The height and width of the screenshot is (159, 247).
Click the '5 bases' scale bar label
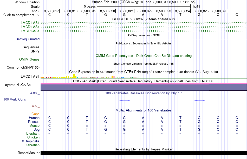(x=90, y=6)
